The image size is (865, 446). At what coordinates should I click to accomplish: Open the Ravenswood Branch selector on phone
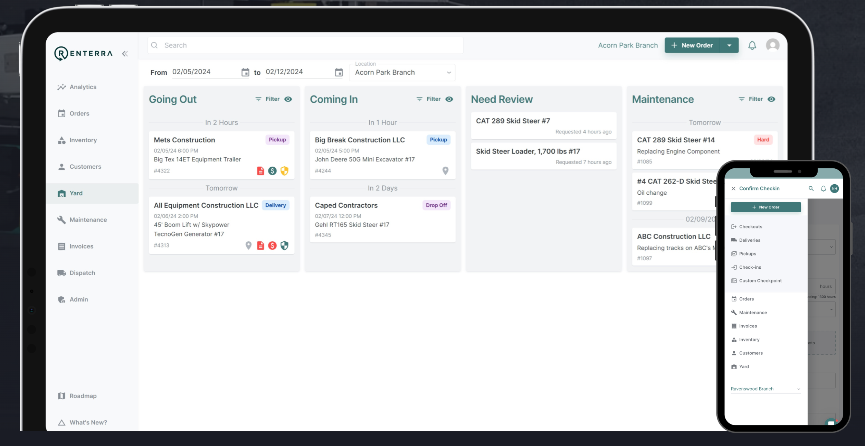(766, 389)
